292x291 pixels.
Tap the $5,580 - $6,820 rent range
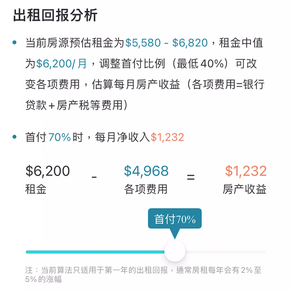pyautogui.click(x=167, y=42)
